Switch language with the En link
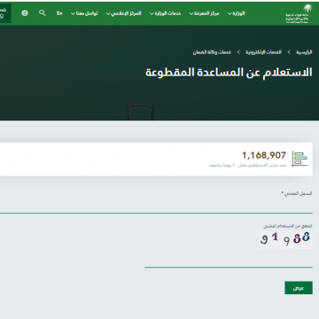This screenshot has height=319, width=319. [x=59, y=13]
